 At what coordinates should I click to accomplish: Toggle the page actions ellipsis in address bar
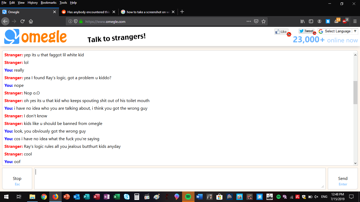pos(249,21)
